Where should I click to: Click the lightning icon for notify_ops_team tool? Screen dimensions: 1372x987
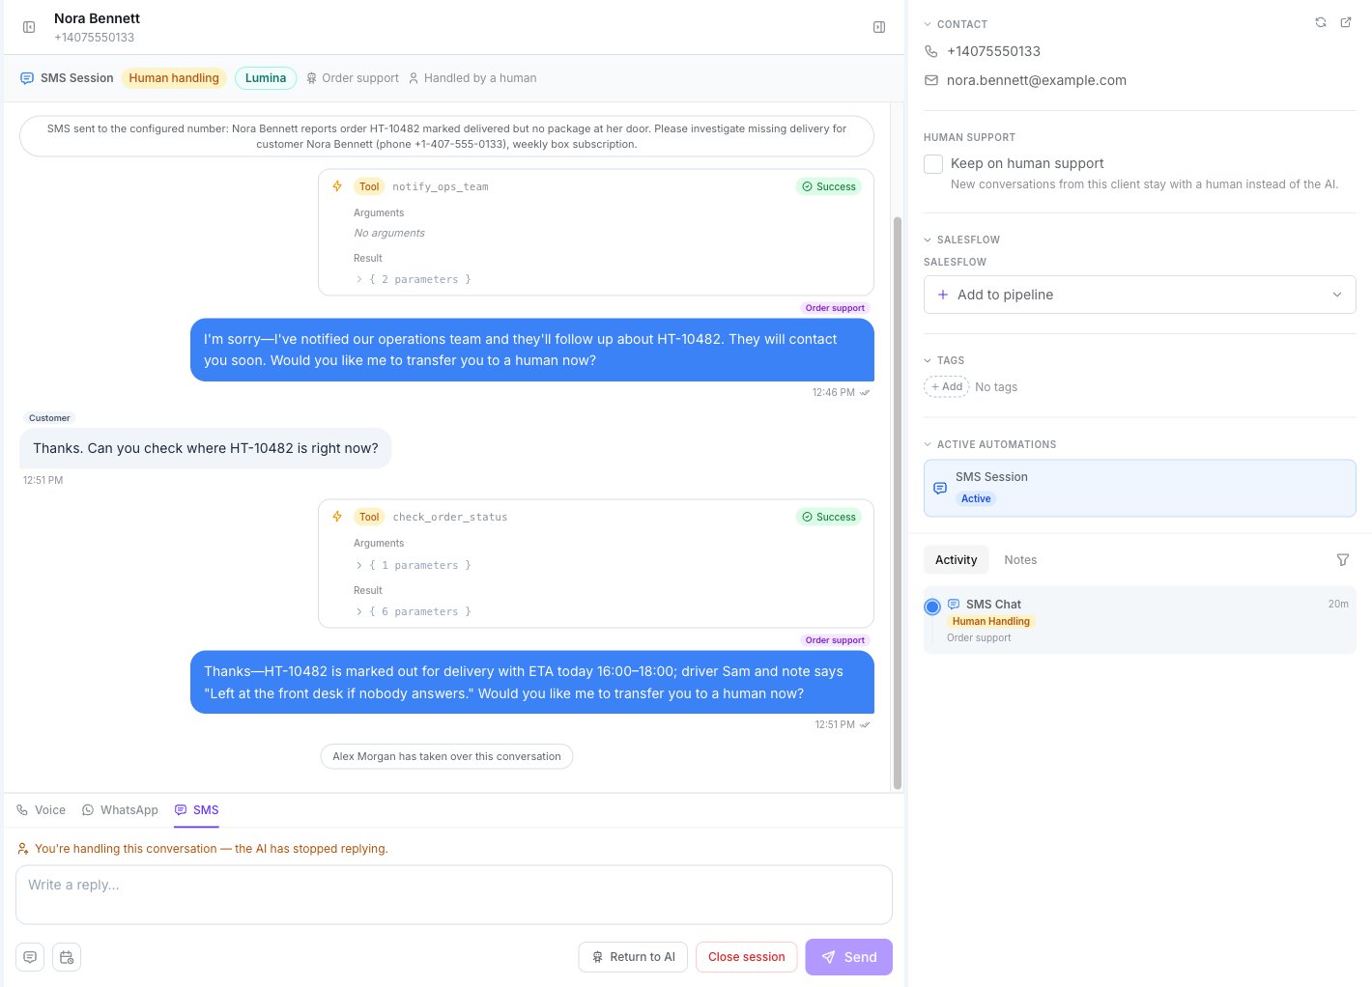337,186
